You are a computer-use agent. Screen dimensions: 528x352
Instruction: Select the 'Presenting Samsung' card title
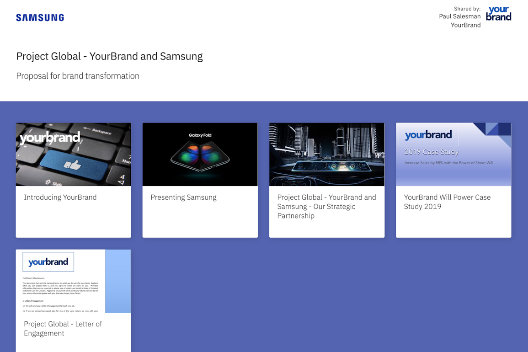(183, 197)
